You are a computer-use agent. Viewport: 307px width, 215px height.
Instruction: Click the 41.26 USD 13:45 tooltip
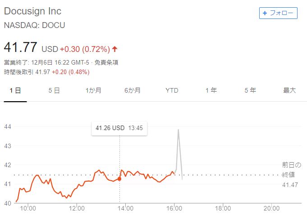click(119, 128)
